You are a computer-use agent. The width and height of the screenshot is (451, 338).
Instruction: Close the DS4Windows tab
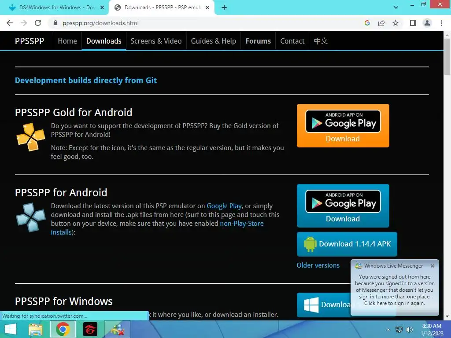point(102,7)
